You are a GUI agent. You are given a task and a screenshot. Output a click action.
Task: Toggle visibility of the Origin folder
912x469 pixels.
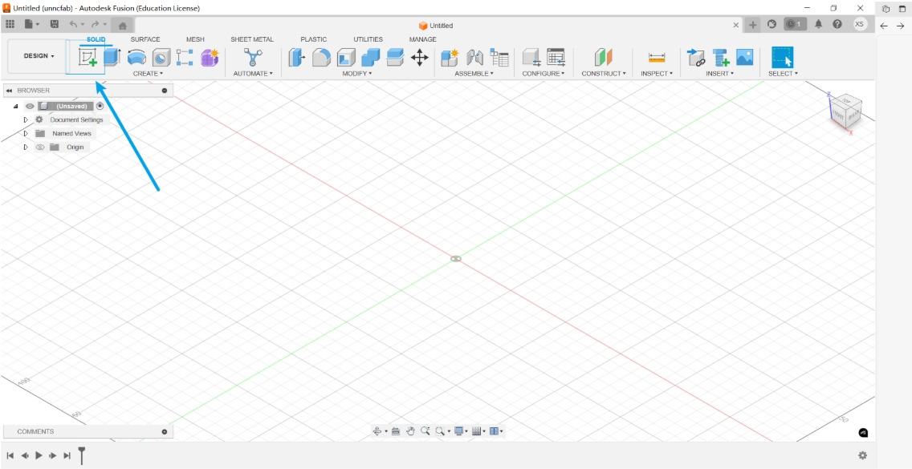point(40,147)
